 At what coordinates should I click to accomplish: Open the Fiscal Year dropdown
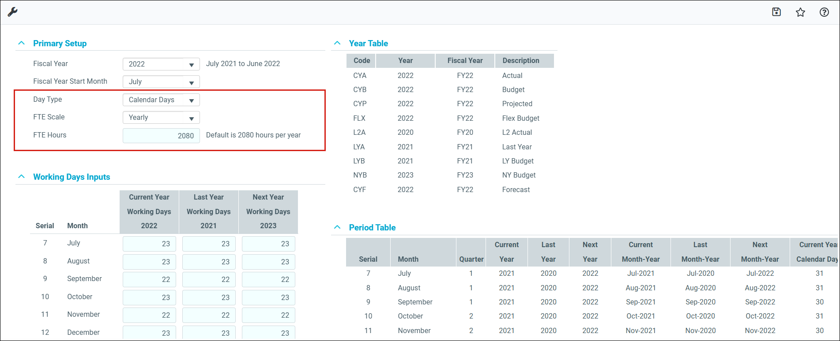point(161,64)
